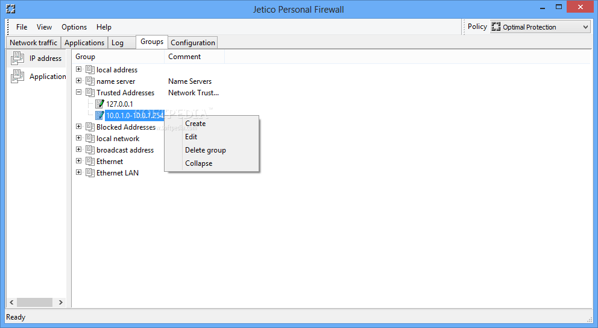Image resolution: width=598 pixels, height=328 pixels.
Task: Click the sidebar horizontal scrollbar thumb
Action: 34,302
